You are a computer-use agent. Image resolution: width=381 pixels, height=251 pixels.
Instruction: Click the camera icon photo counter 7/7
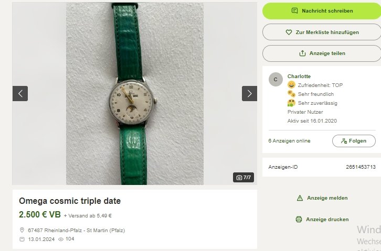(x=244, y=178)
